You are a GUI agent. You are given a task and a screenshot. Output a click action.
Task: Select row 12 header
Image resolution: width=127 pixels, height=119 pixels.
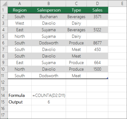[4, 82]
